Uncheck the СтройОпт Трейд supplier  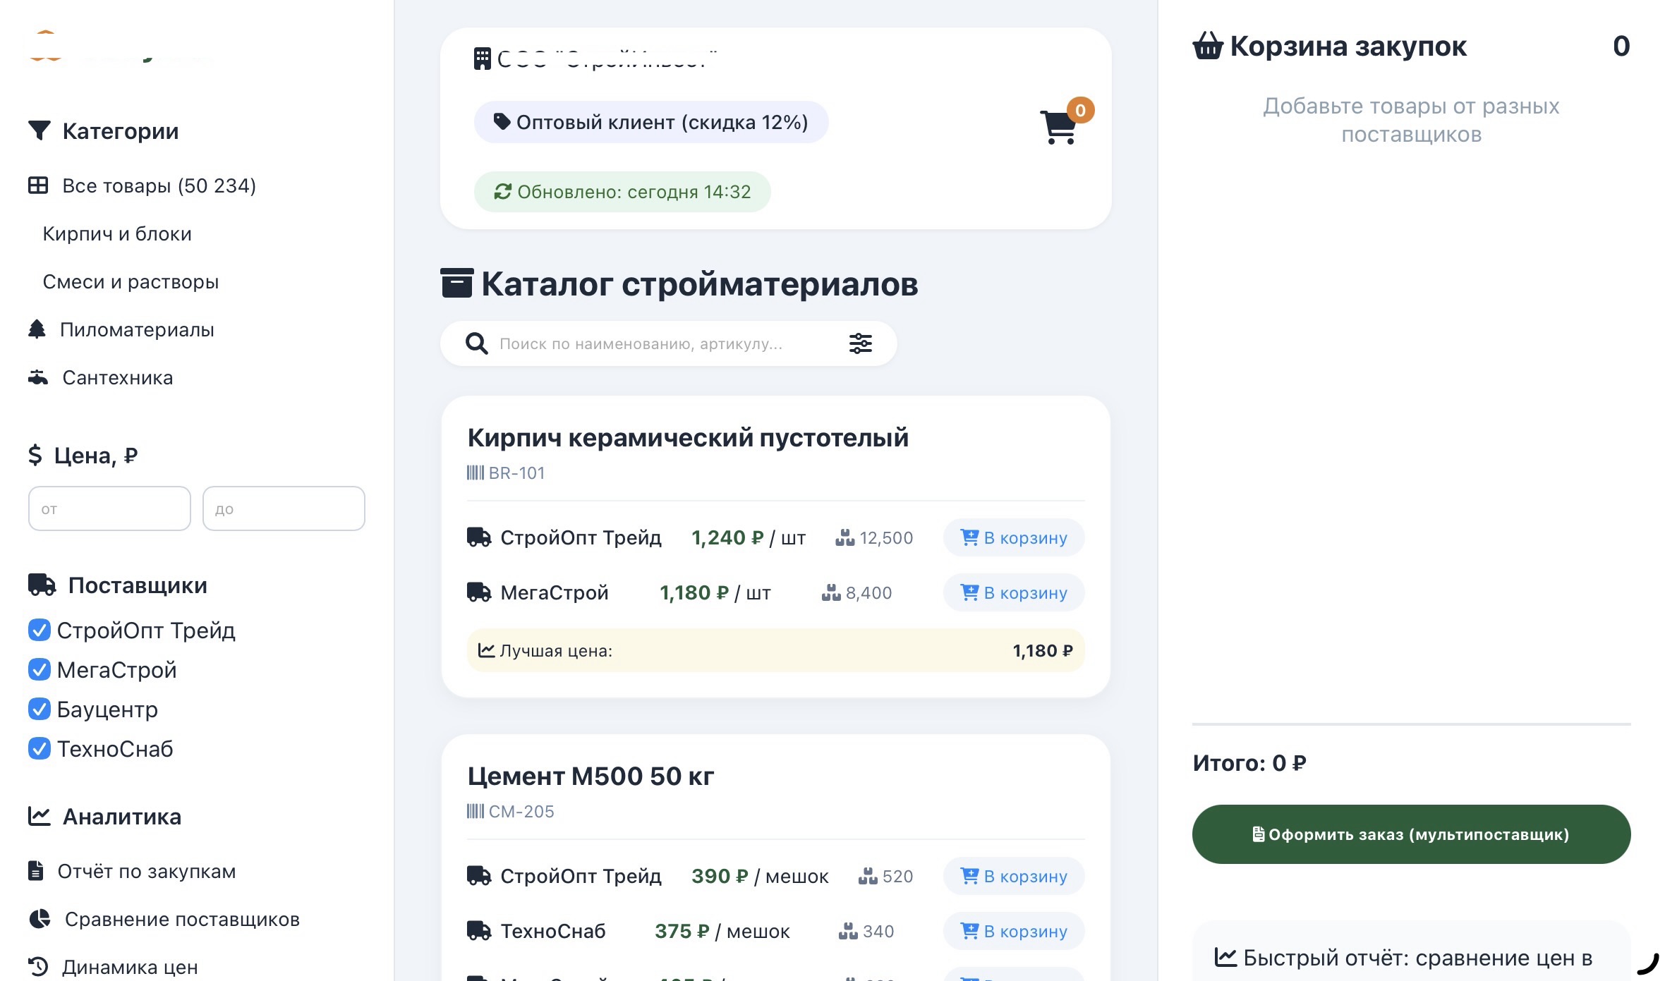coord(39,630)
